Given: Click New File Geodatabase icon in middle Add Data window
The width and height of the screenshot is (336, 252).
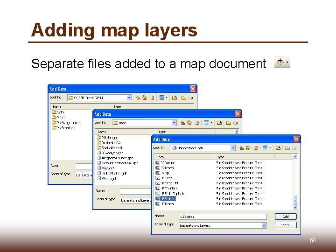Looking at the screenshot, I should coord(235,123).
